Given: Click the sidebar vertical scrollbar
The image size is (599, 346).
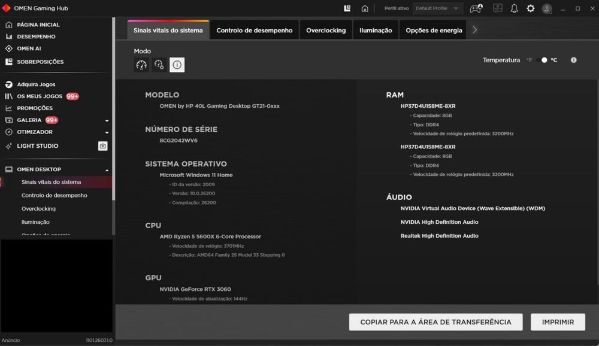Looking at the screenshot, I should [x=113, y=109].
